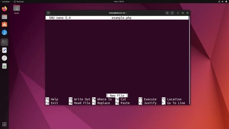The height and width of the screenshot is (129, 229).
Task: Minimize the terminal window
Action: tap(178, 13)
